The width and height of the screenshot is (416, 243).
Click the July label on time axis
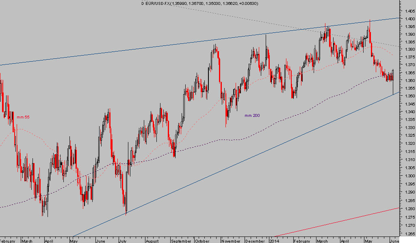[x=123, y=241]
